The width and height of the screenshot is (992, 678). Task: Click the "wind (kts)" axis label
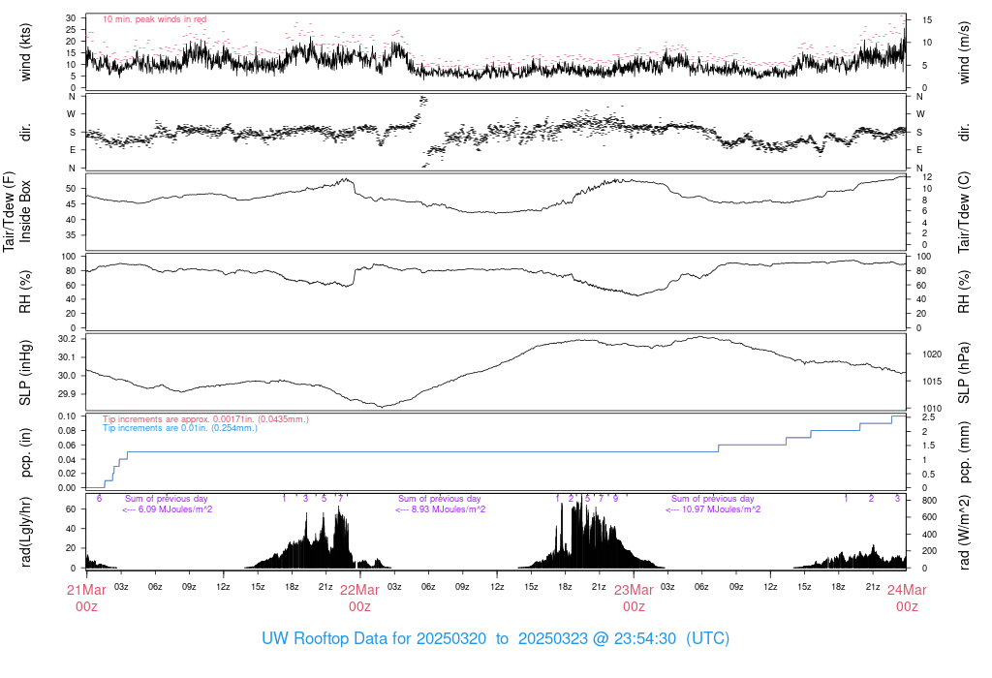pos(25,52)
